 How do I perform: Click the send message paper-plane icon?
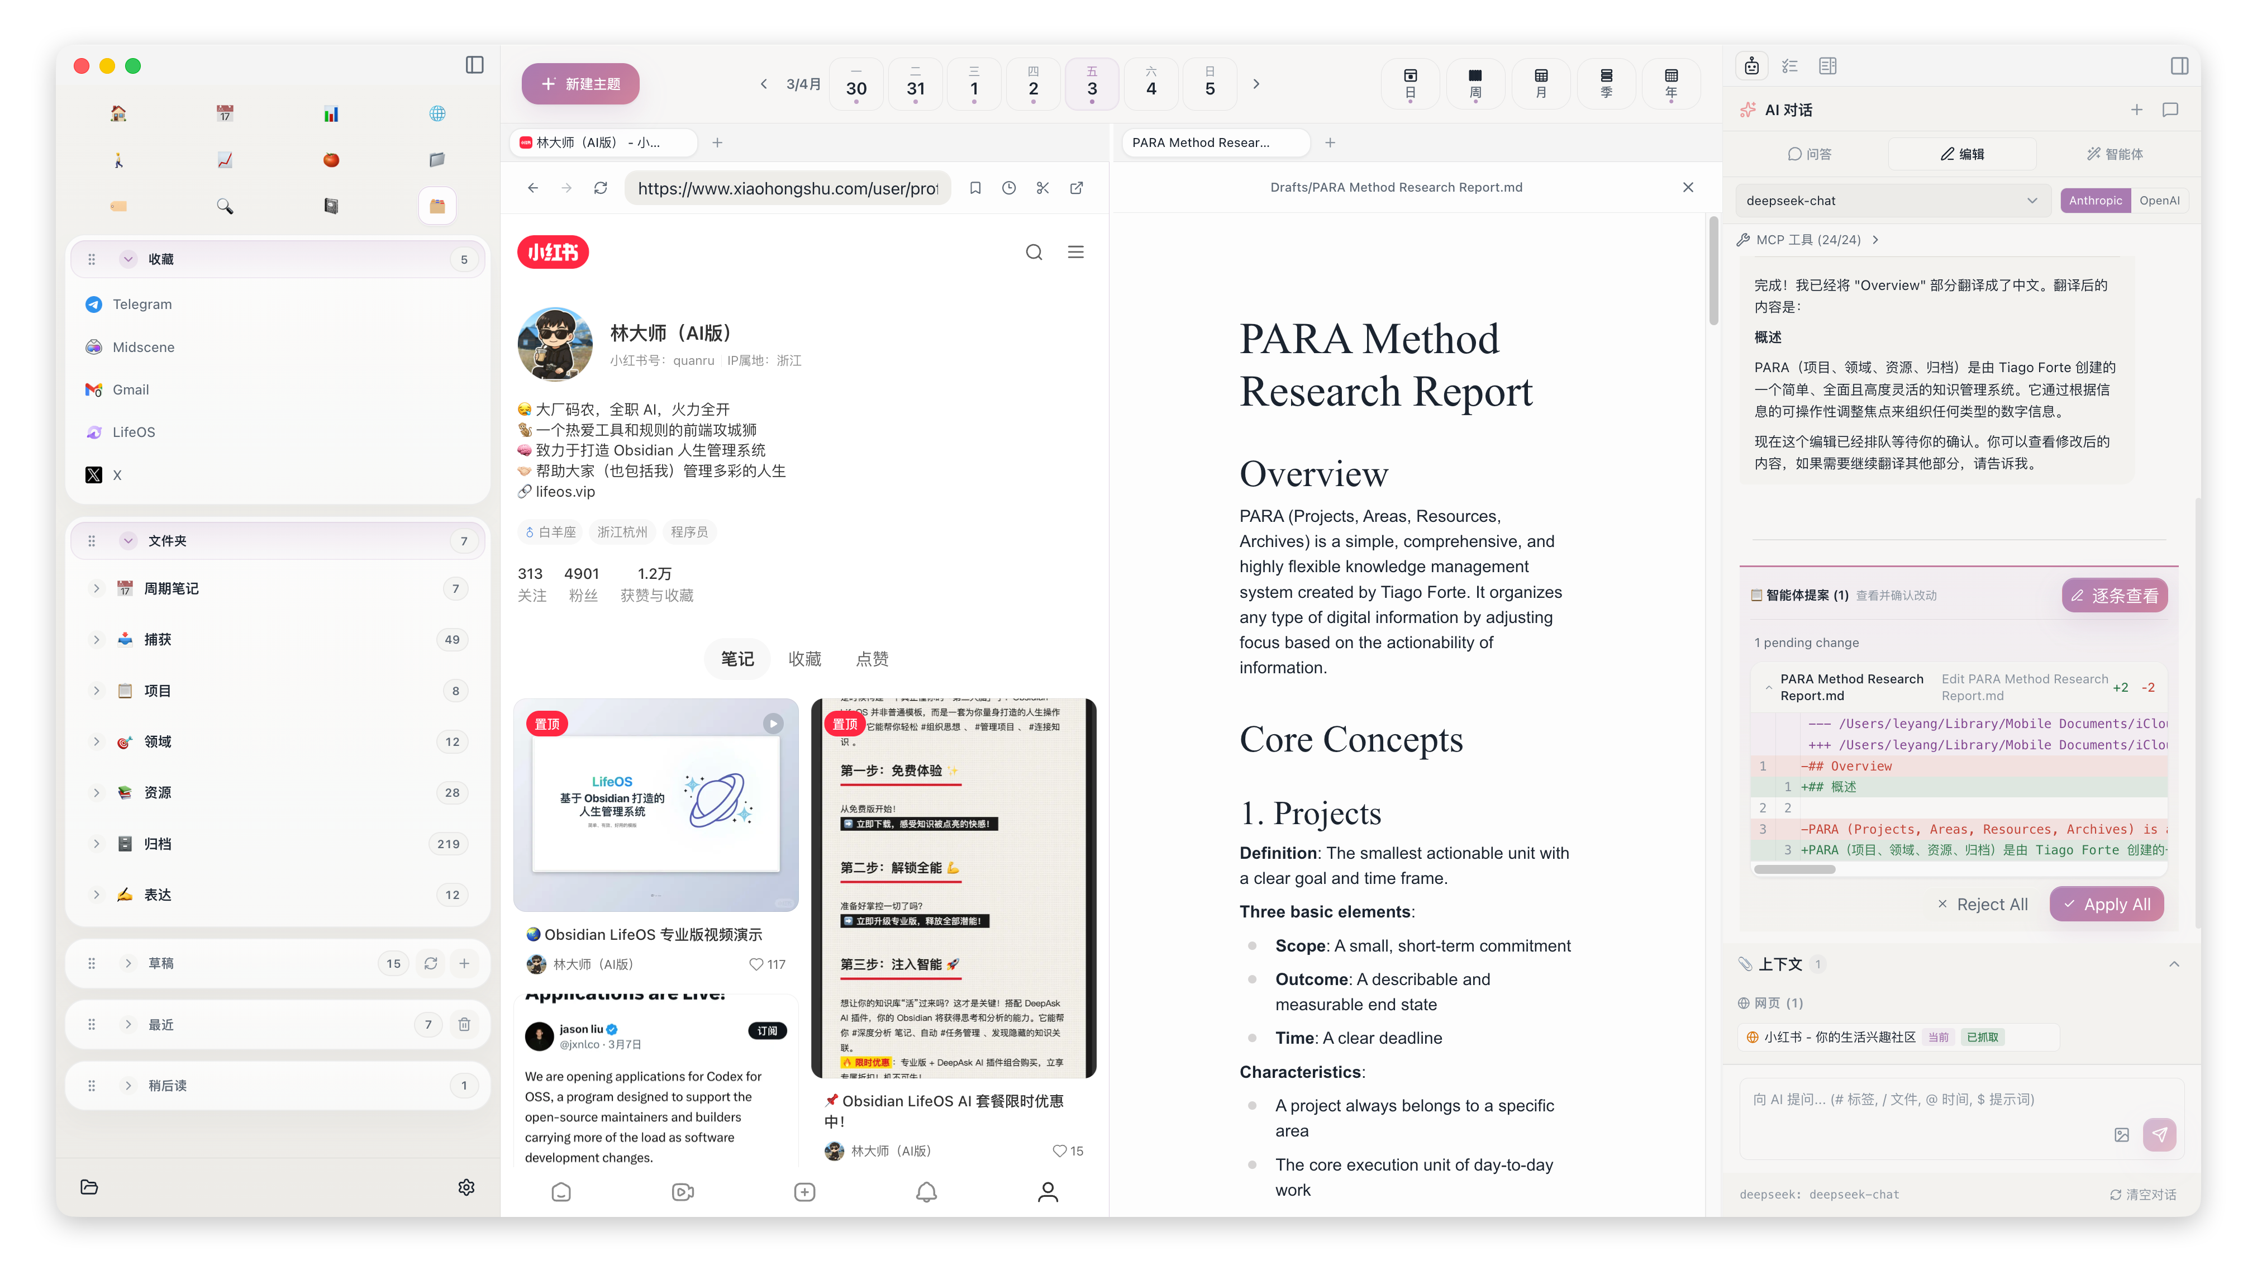(x=2159, y=1134)
